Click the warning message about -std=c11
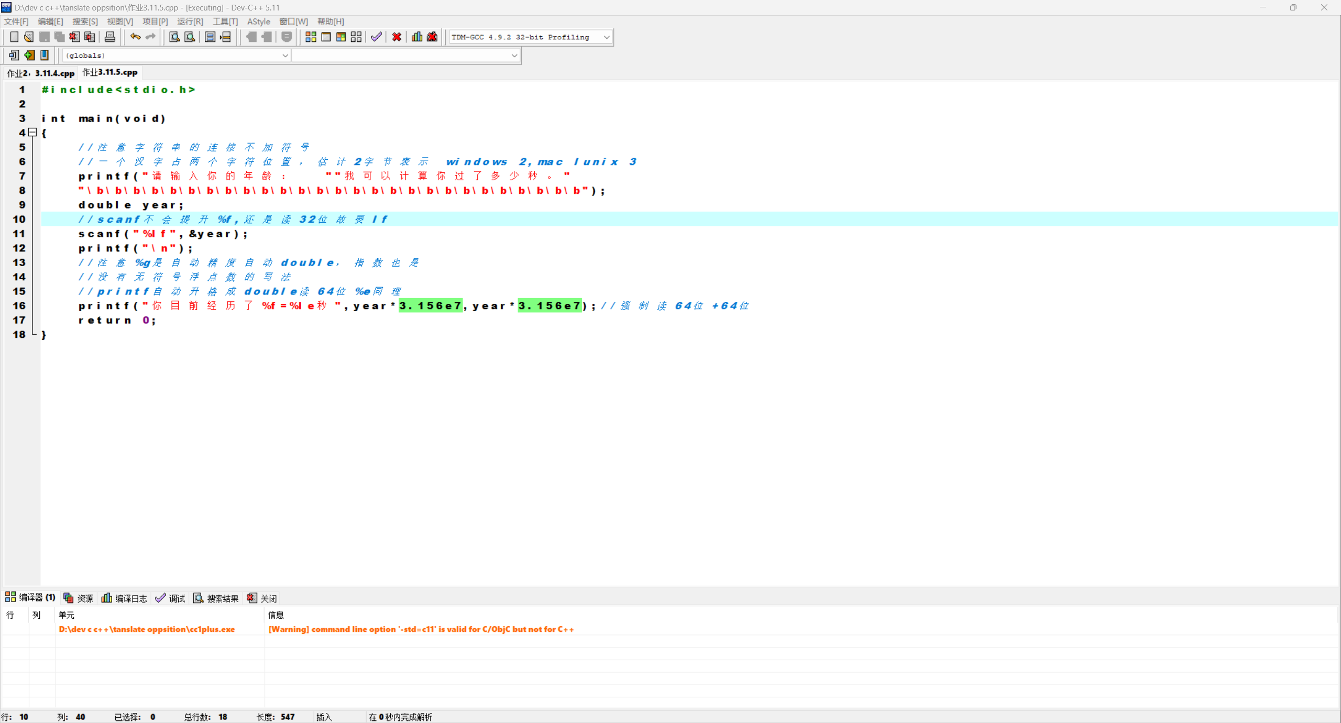Viewport: 1341px width, 723px height. (421, 629)
